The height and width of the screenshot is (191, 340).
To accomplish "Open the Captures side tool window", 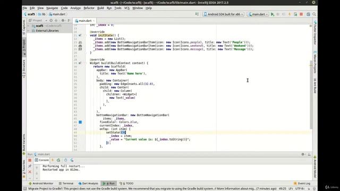I will 24,27.
